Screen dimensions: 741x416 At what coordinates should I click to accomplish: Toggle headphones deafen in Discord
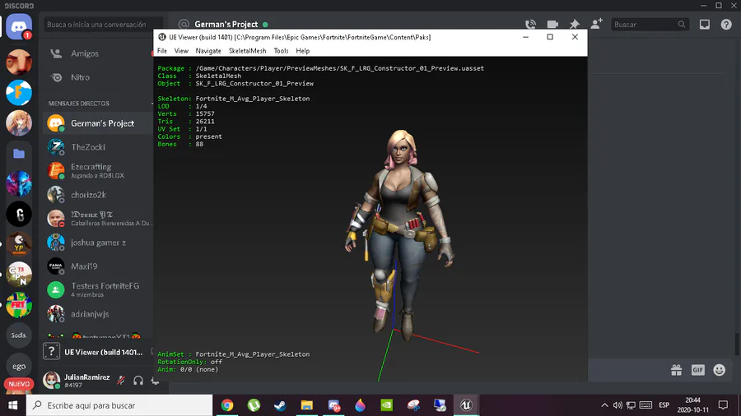point(138,380)
